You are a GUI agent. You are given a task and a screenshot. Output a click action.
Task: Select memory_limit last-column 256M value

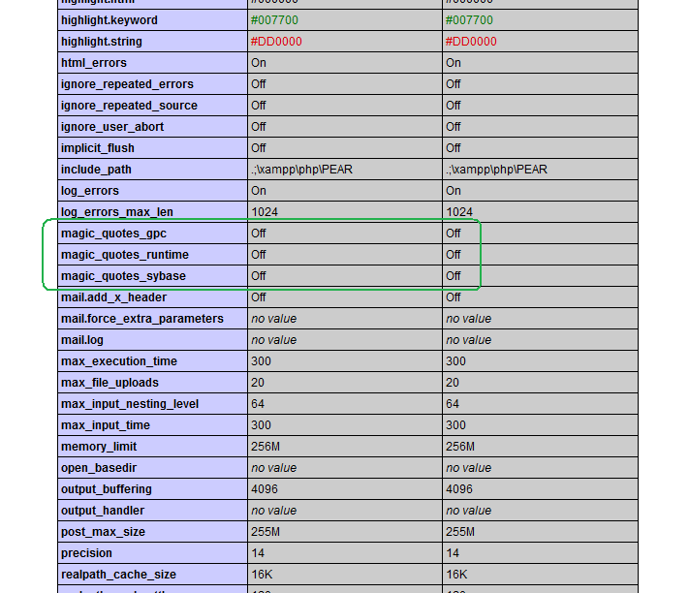coord(460,447)
